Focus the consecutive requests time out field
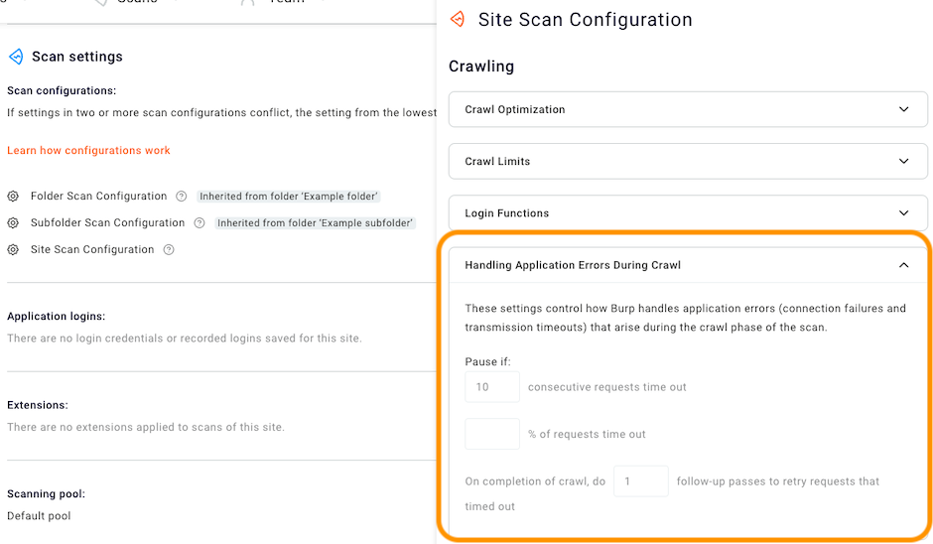933x544 pixels. (x=492, y=387)
